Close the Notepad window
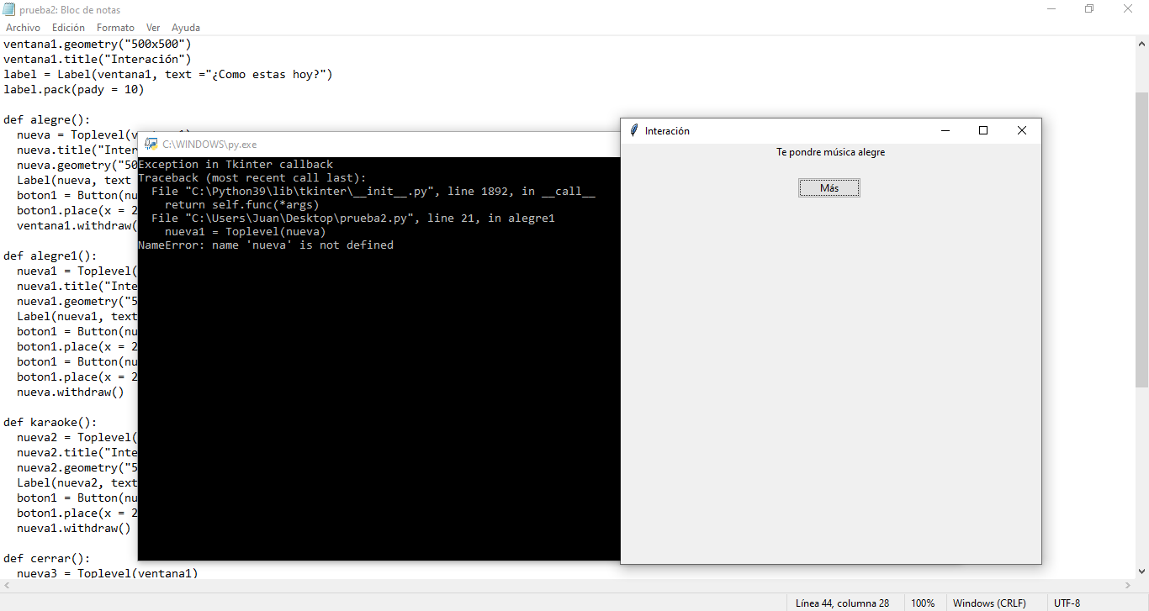 [x=1129, y=9]
